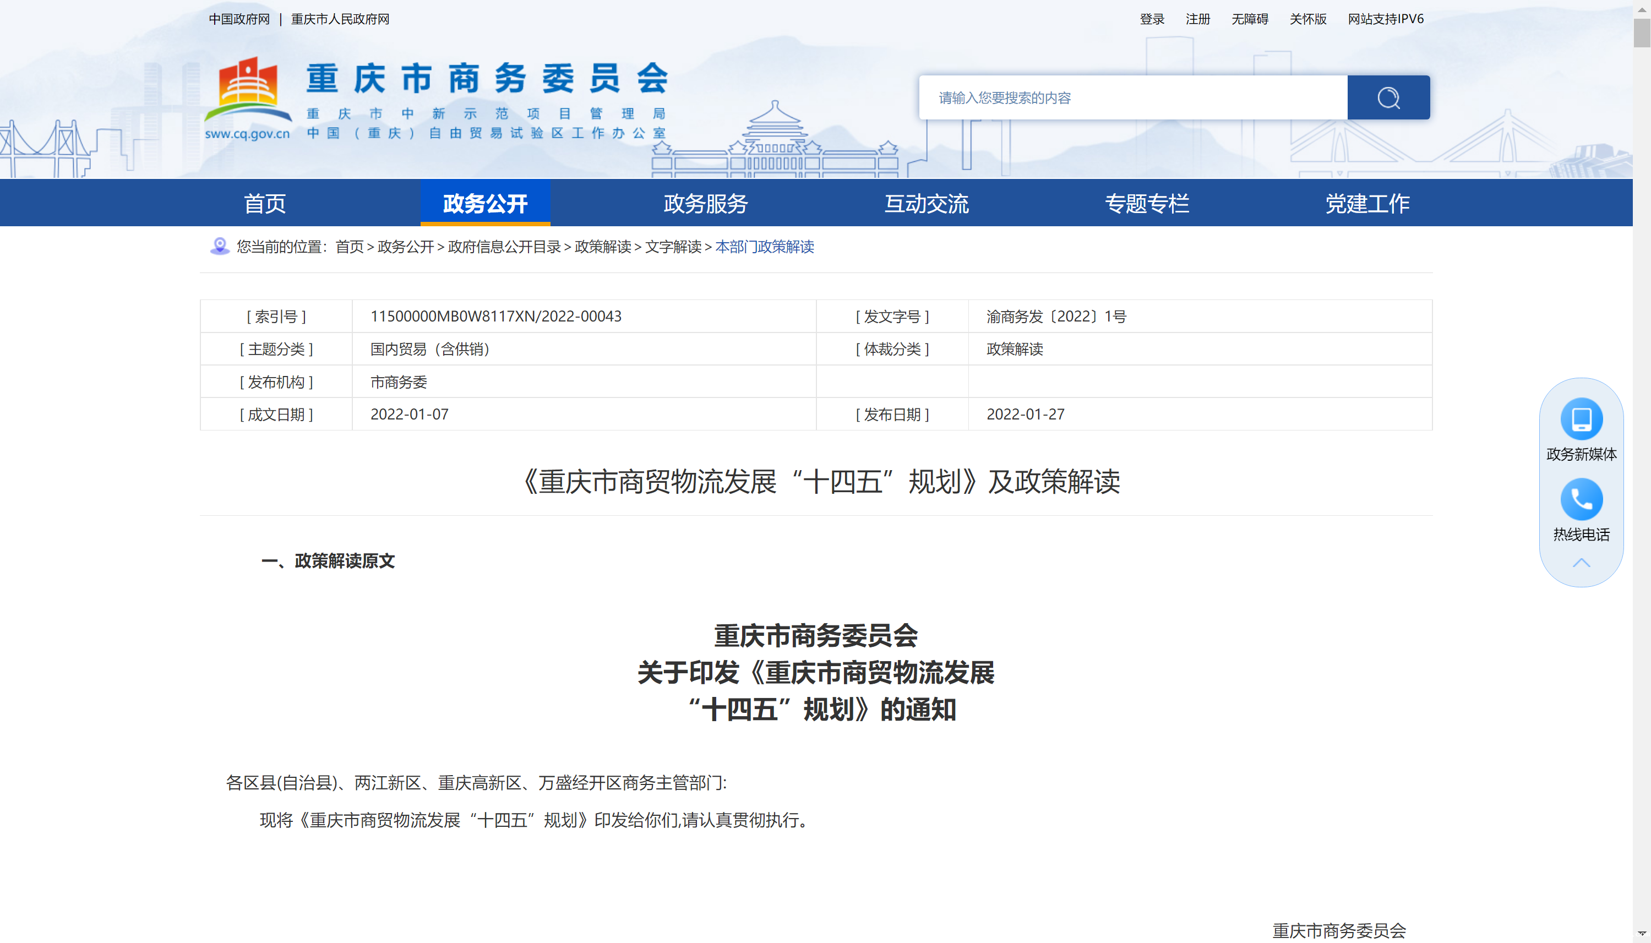Viewport: 1651px width, 943px height.
Task: Click the magnifier search icon button
Action: tap(1388, 98)
